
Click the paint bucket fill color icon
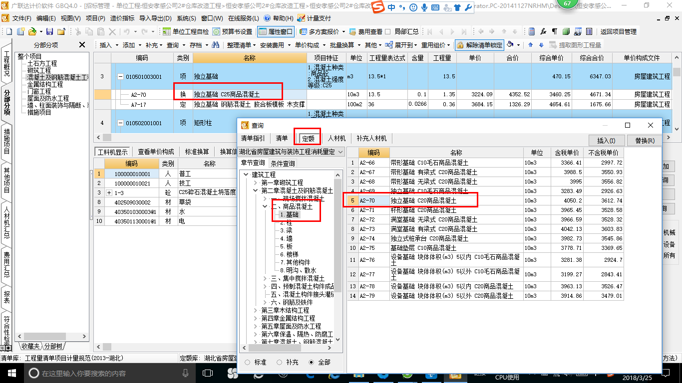(x=510, y=44)
